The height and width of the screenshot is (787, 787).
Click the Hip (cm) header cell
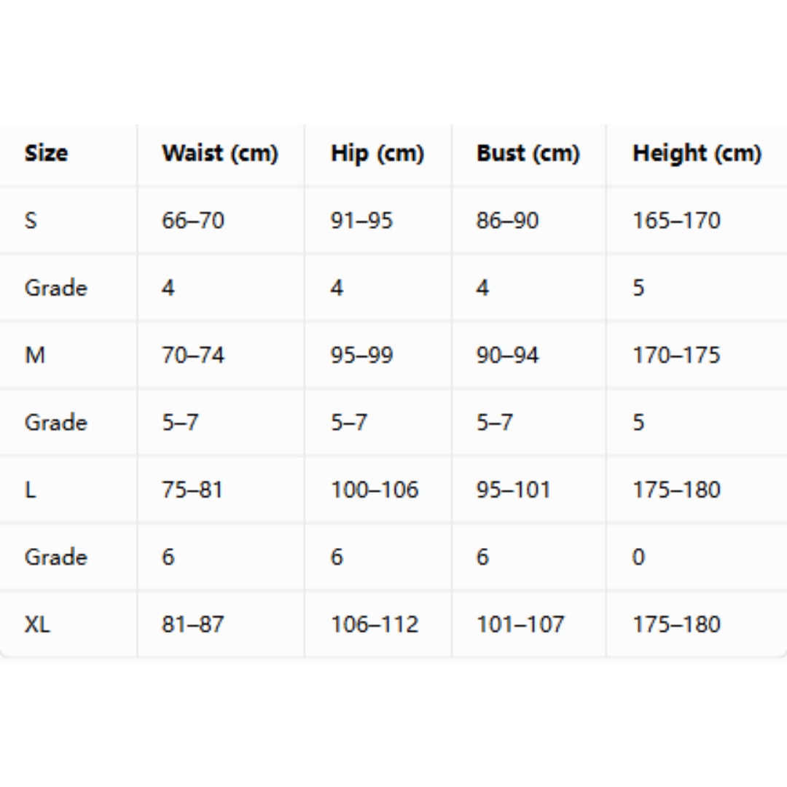(x=377, y=154)
